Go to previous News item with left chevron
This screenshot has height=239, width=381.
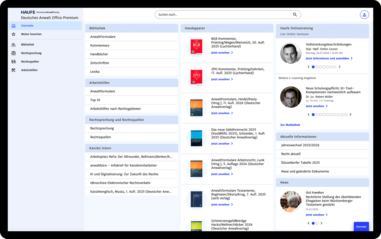pyautogui.click(x=308, y=223)
